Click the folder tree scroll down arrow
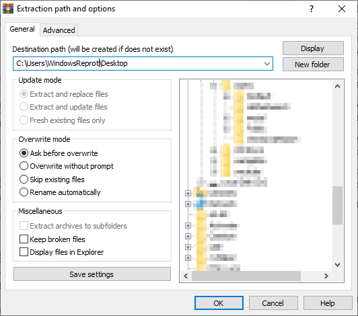 point(337,265)
